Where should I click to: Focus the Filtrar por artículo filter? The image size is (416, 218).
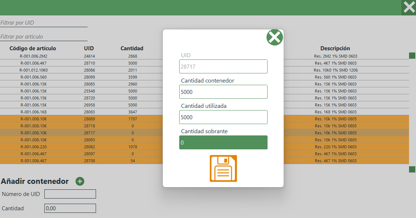pyautogui.click(x=44, y=37)
